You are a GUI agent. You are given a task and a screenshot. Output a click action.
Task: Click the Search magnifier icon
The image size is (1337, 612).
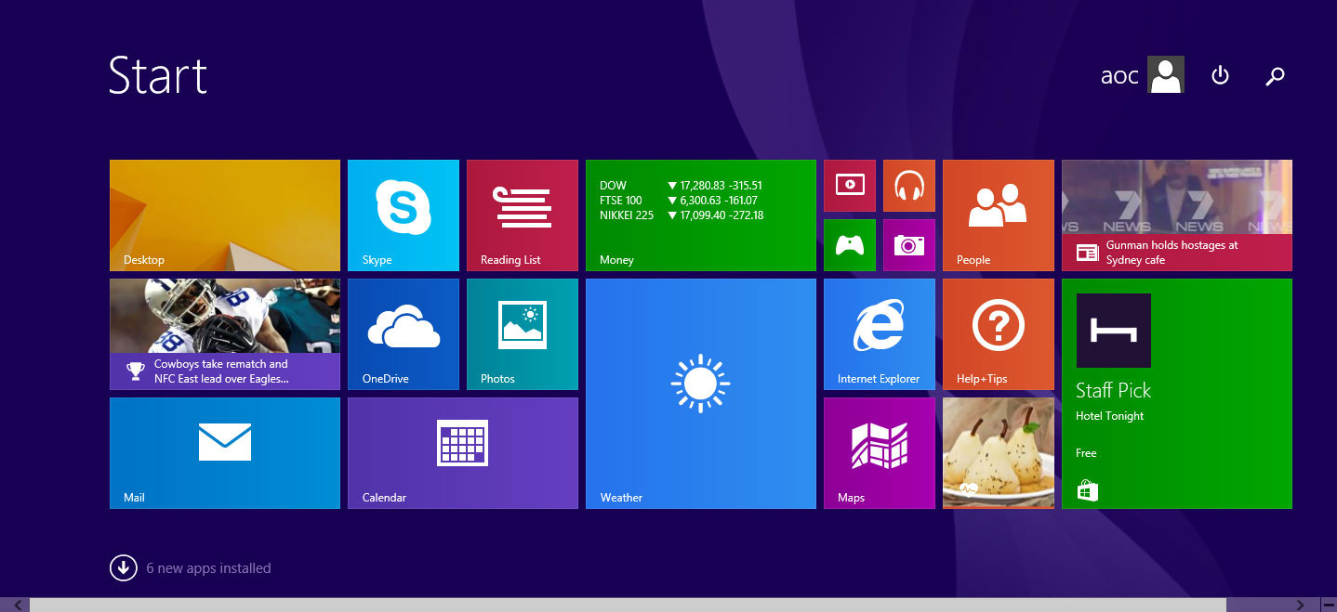pyautogui.click(x=1276, y=76)
